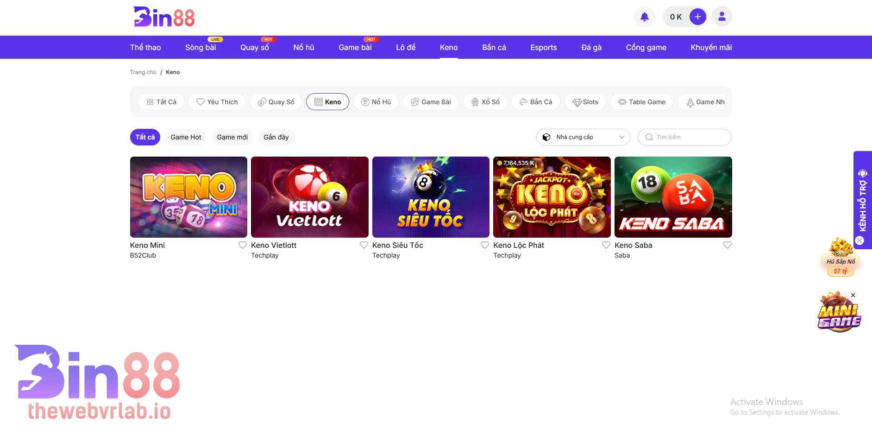
Task: Close the Mini Game floating widget
Action: [853, 295]
